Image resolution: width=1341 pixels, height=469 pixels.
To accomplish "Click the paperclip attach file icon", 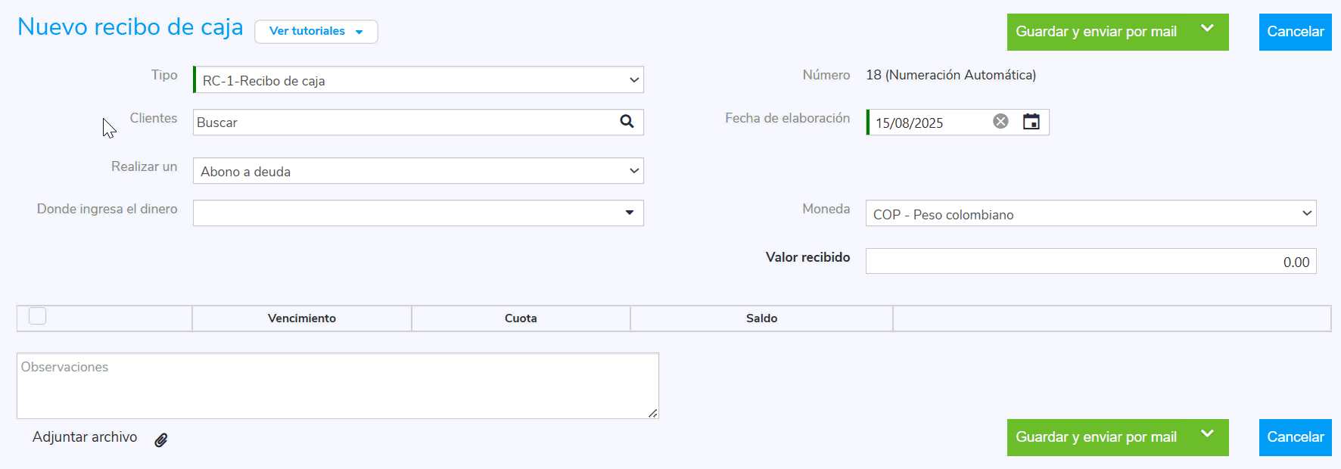I will point(161,440).
